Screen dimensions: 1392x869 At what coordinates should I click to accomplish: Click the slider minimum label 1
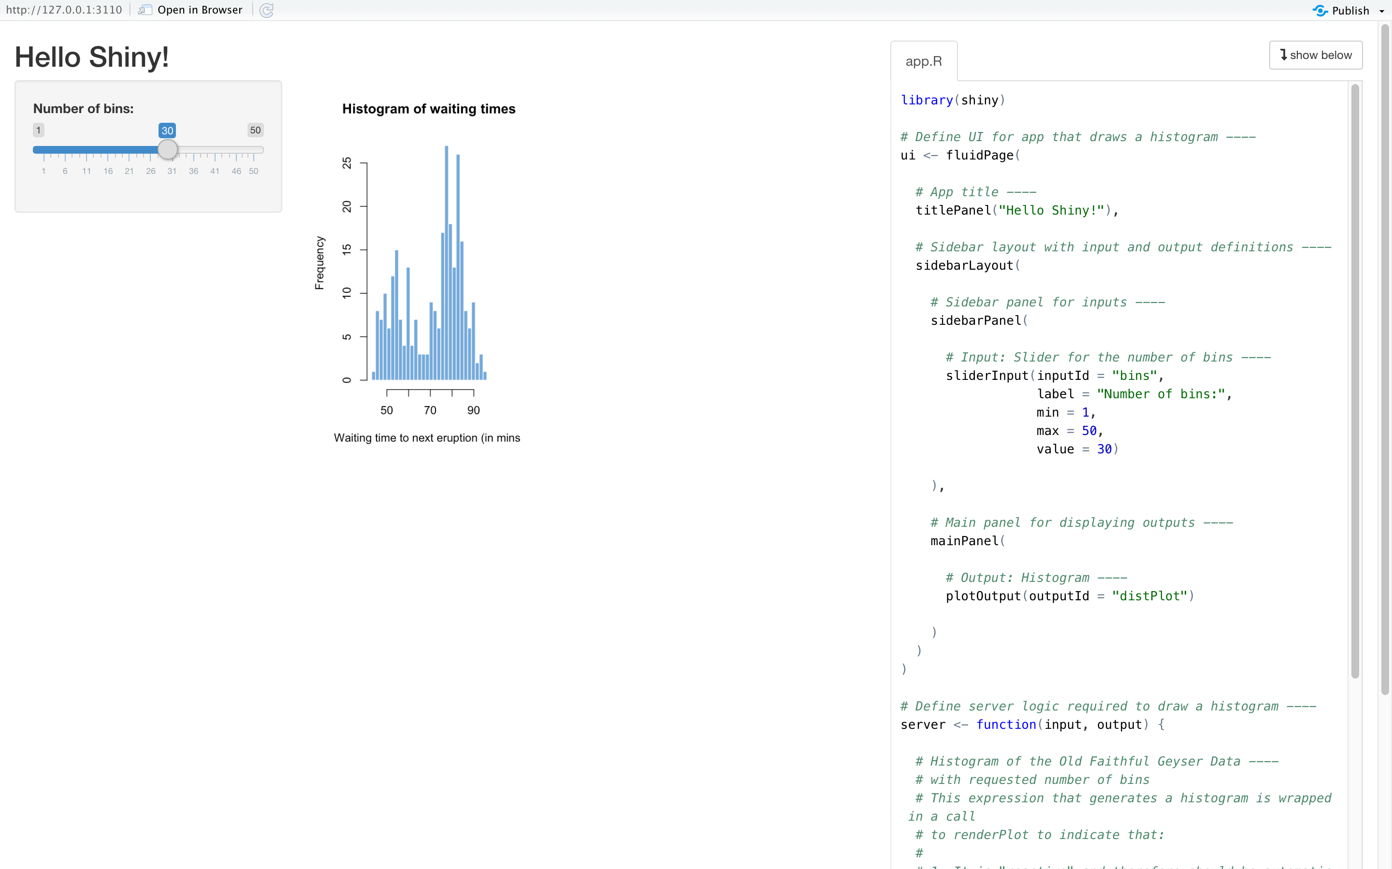(39, 130)
